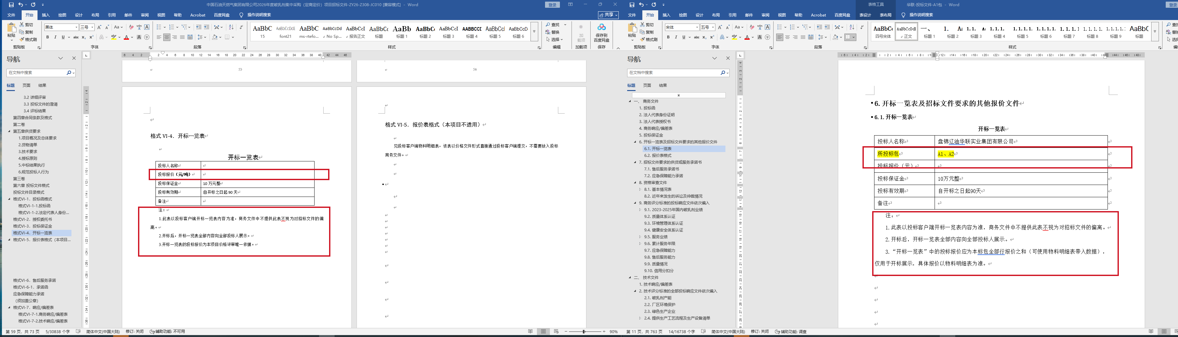1178x337 pixels.
Task: Apply Italic in the left Word window
Action: click(x=55, y=37)
